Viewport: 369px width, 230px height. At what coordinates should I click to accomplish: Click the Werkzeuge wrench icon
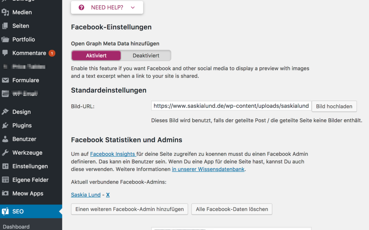(x=5, y=153)
